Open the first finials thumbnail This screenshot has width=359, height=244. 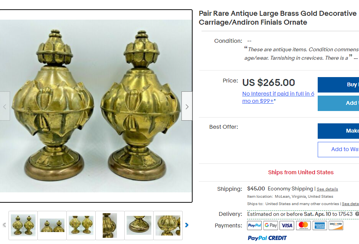pos(23,225)
